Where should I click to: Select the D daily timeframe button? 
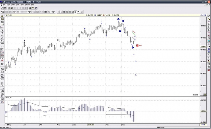pyautogui.click(x=76, y=12)
